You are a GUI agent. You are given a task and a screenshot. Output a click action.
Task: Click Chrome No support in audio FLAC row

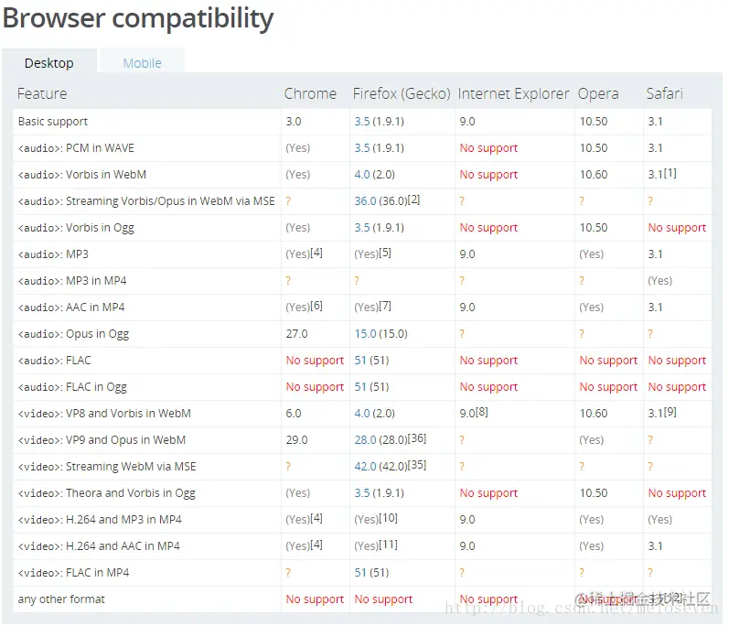[x=315, y=360]
